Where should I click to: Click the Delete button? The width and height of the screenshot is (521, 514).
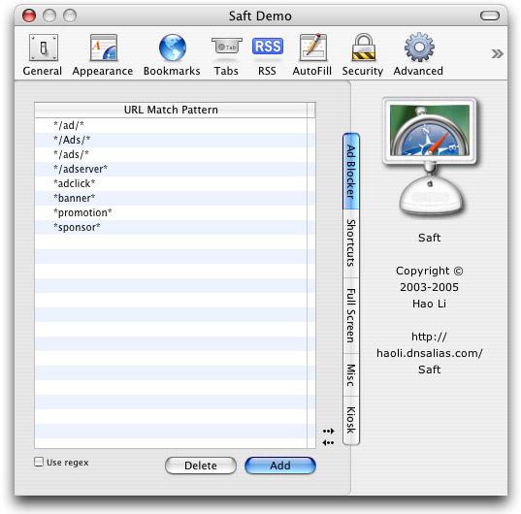pos(201,466)
